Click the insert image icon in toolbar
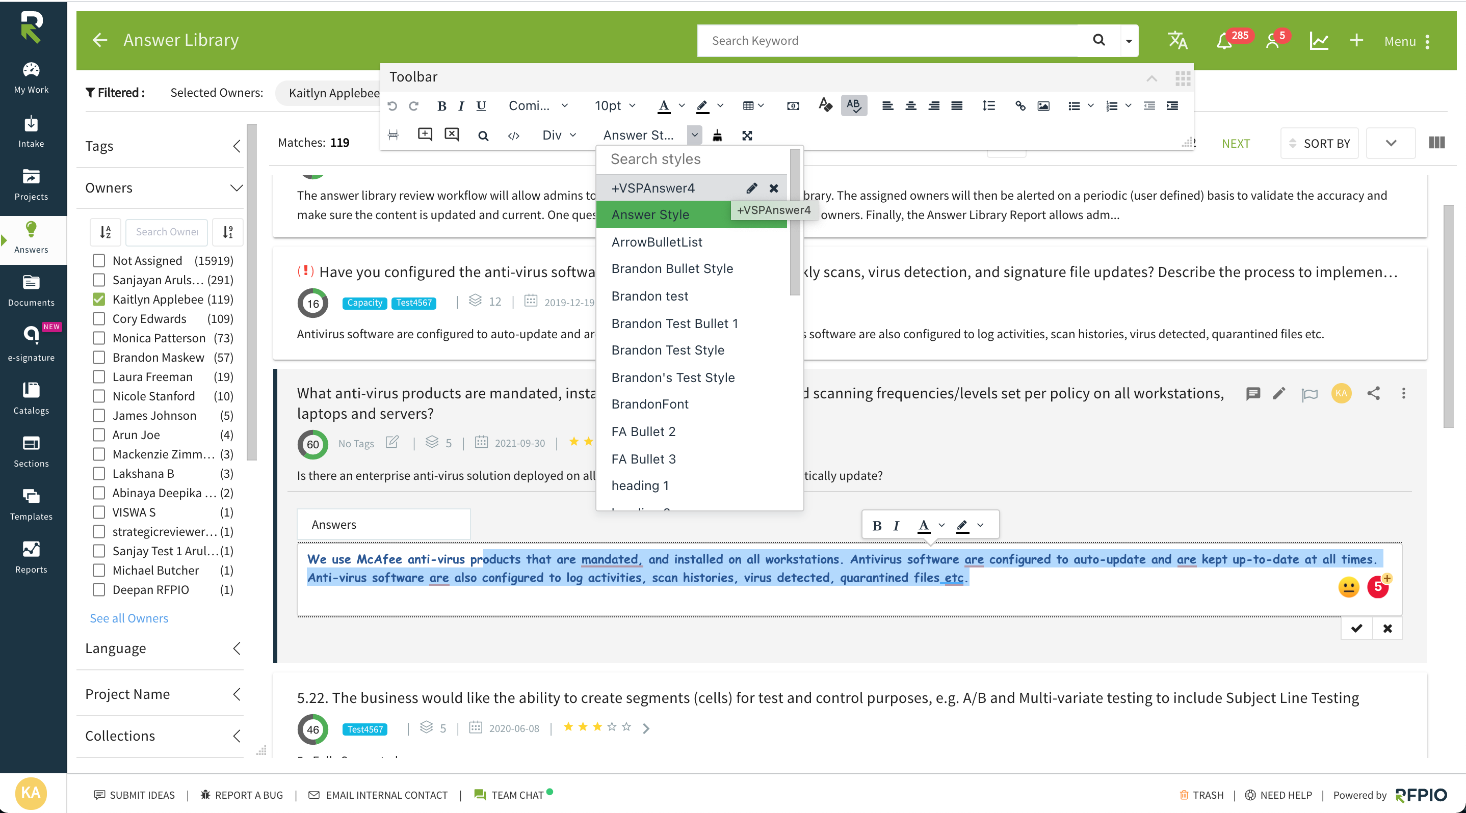This screenshot has width=1466, height=813. pos(1043,106)
